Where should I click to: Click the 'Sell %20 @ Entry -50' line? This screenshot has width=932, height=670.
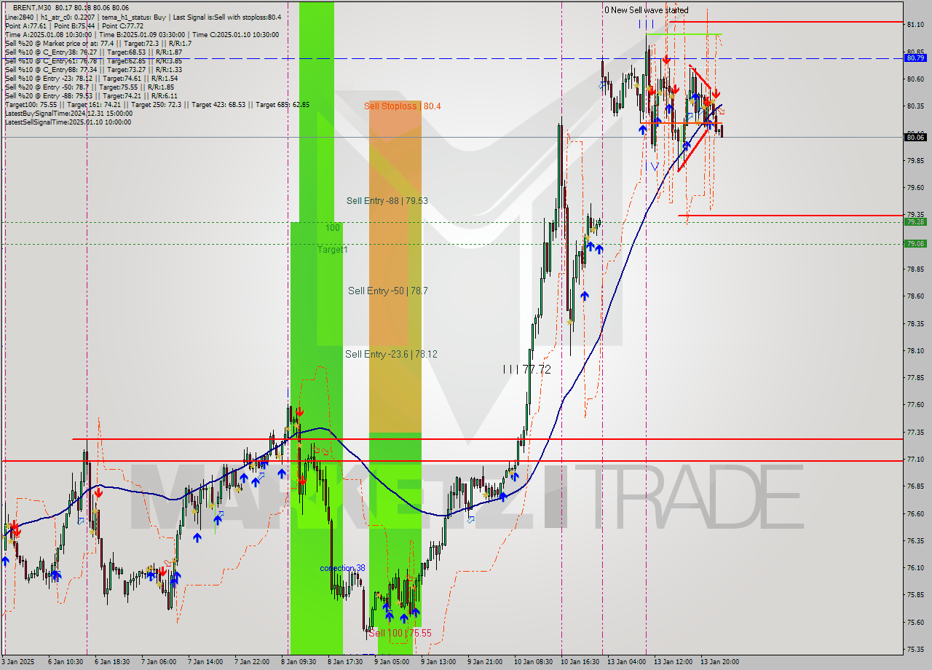[x=89, y=87]
